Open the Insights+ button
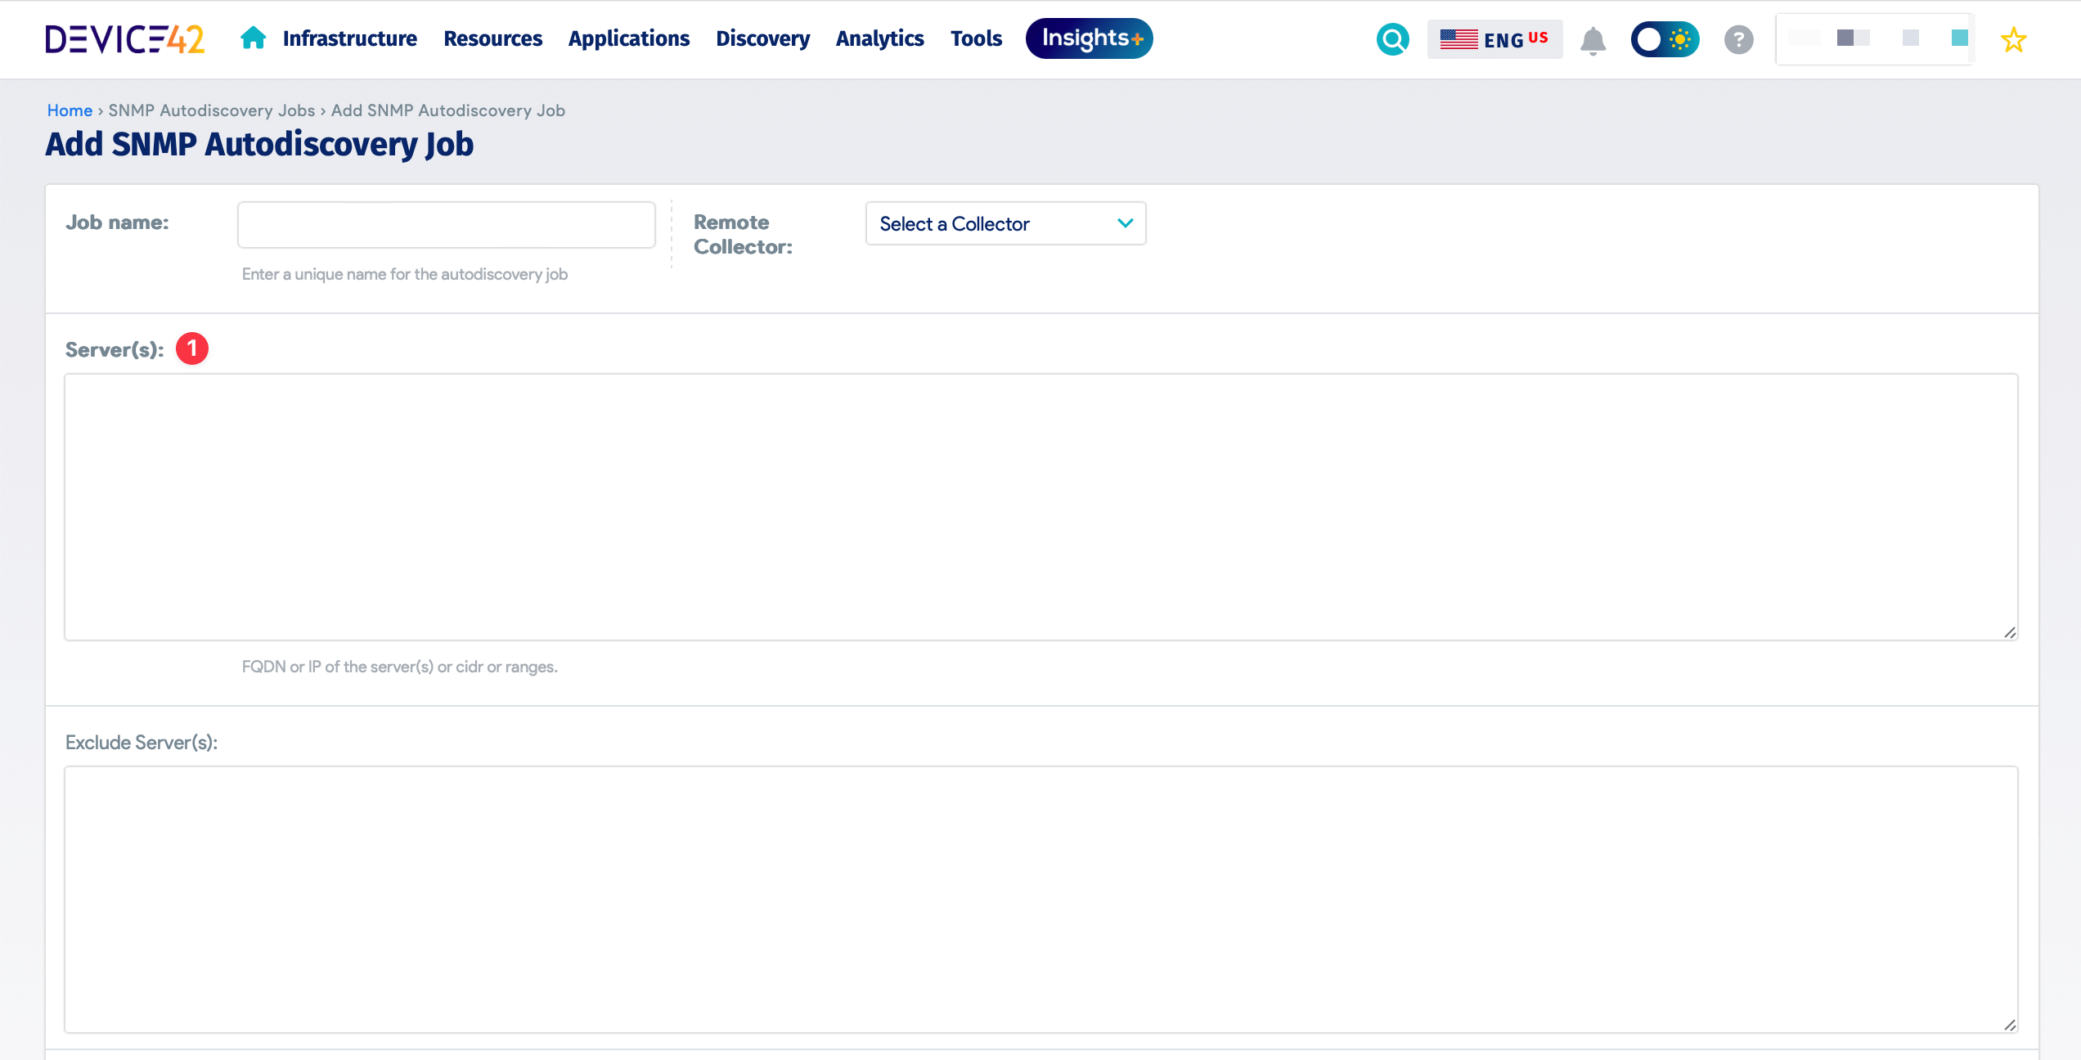Viewport: 2081px width, 1060px height. click(1089, 38)
